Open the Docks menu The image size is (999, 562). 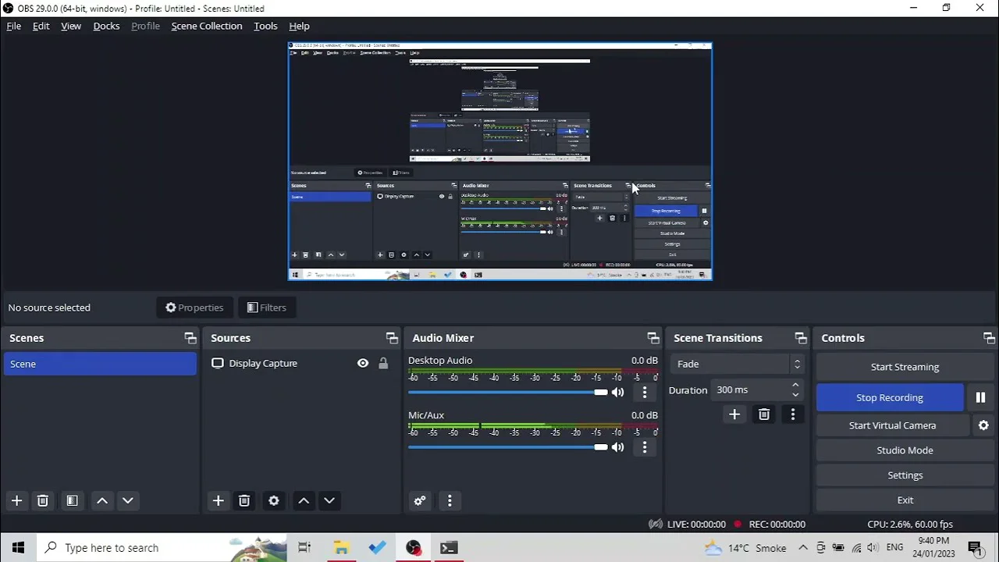coord(106,26)
